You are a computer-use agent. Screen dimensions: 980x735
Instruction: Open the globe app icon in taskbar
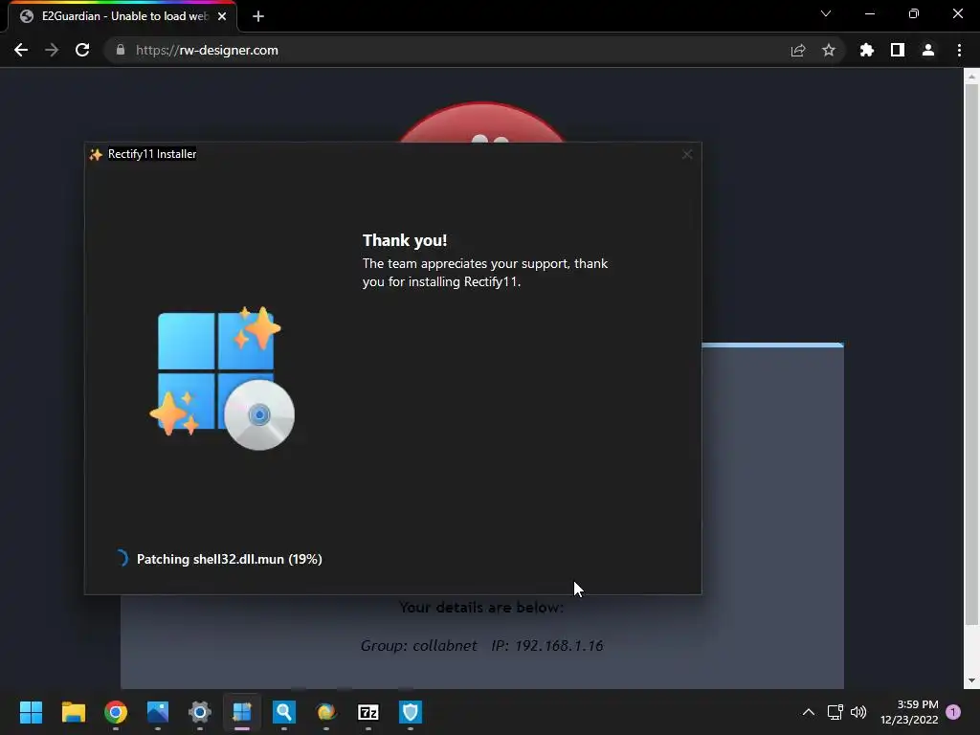[326, 712]
